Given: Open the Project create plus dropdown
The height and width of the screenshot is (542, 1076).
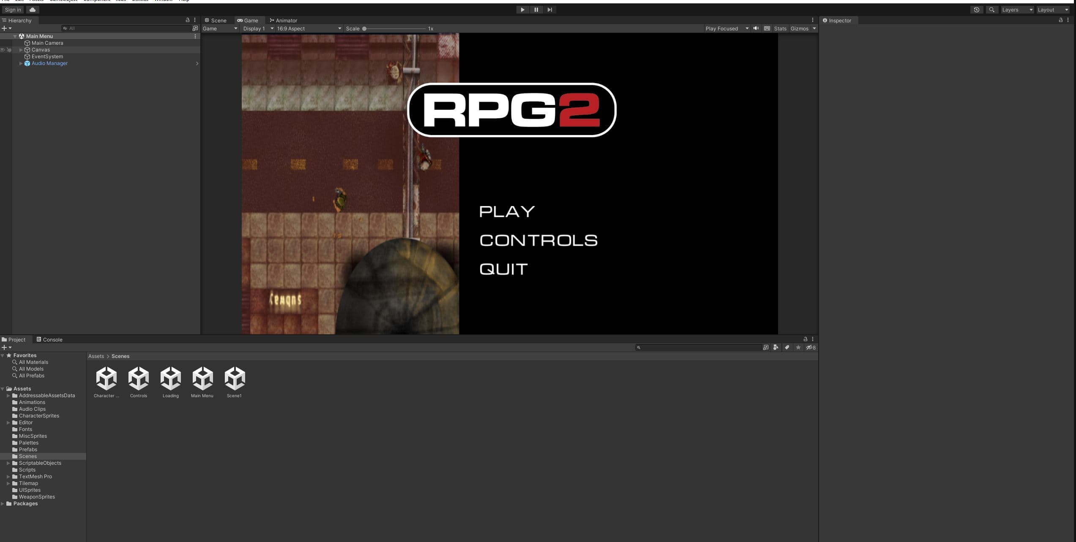Looking at the screenshot, I should coord(6,347).
